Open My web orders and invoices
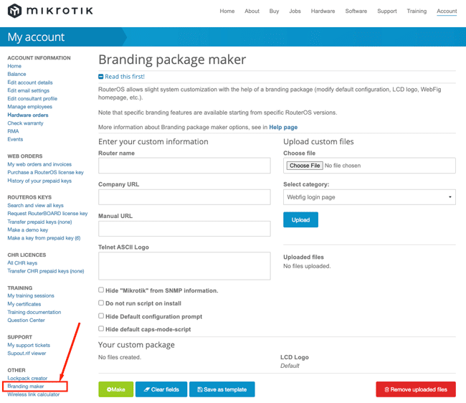Image resolution: width=466 pixels, height=403 pixels. (x=39, y=164)
